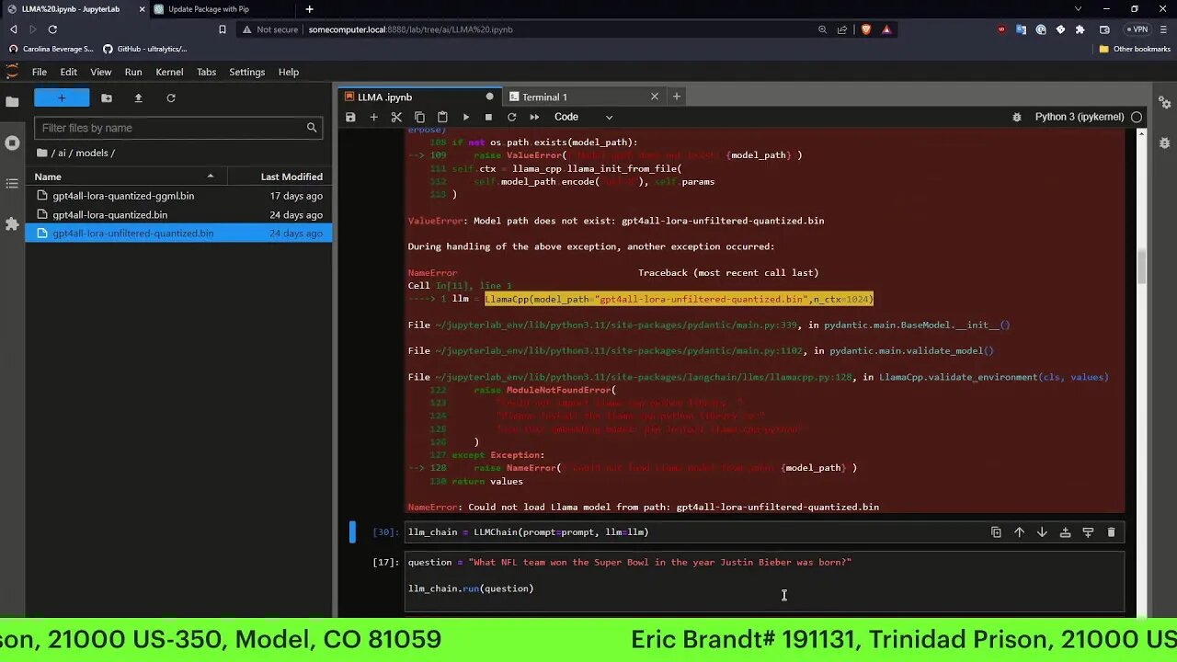Screen dimensions: 1177x662
Task: Select gpt4all-lora-unfiltered-quantized.bin file
Action: (179, 233)
